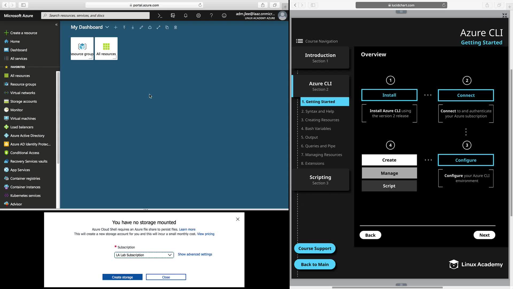Viewport: 513px width, 289px height.
Task: Collapse the Azure left sidebar
Action: [x=56, y=25]
